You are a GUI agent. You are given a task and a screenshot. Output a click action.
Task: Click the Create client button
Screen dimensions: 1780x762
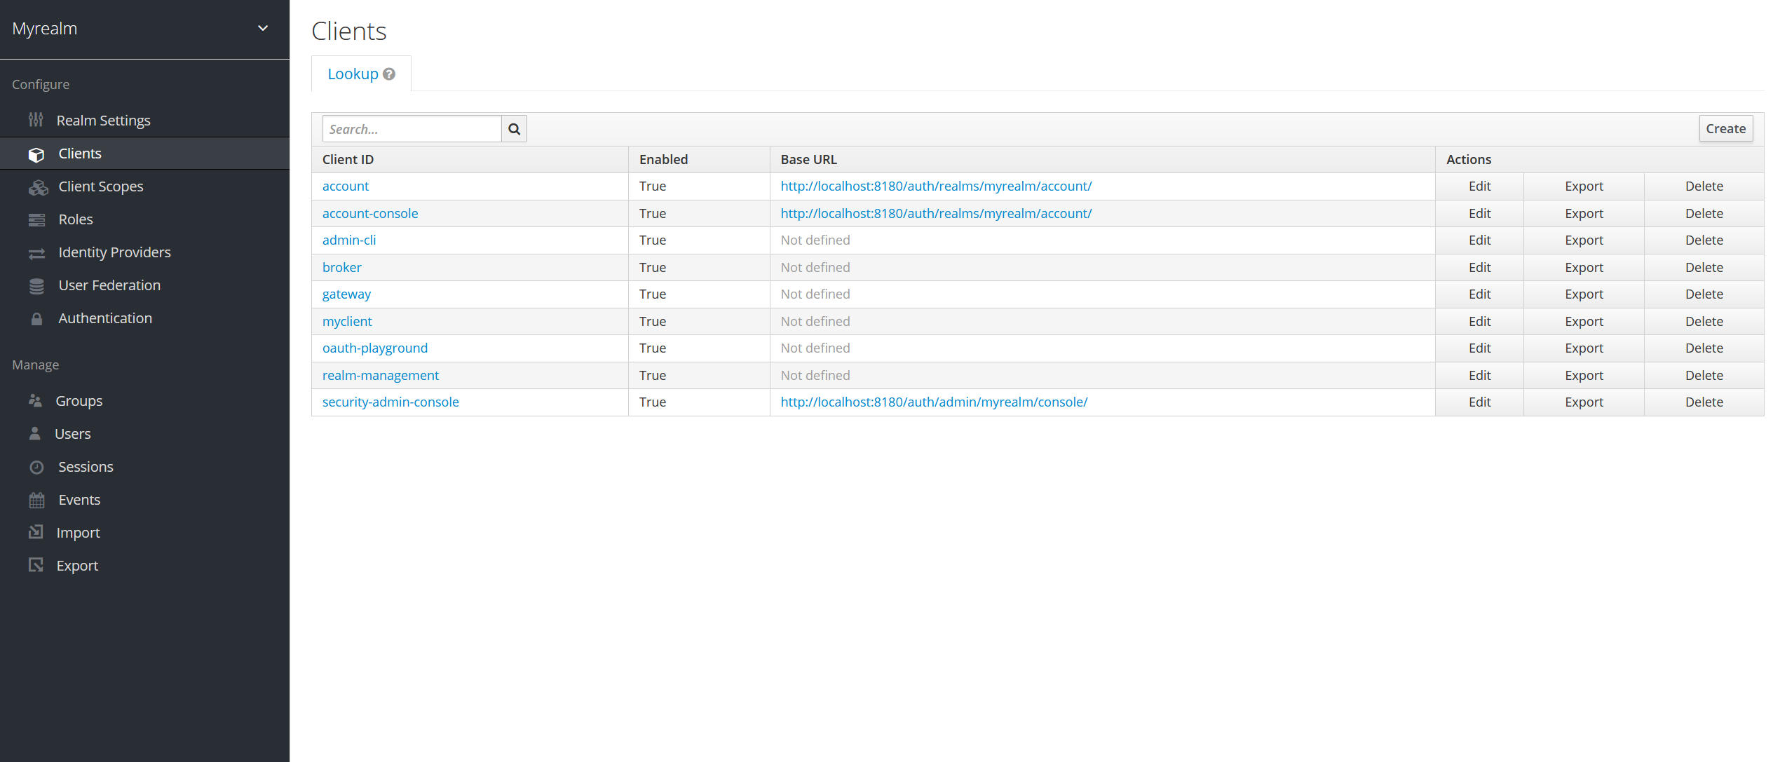click(x=1725, y=129)
